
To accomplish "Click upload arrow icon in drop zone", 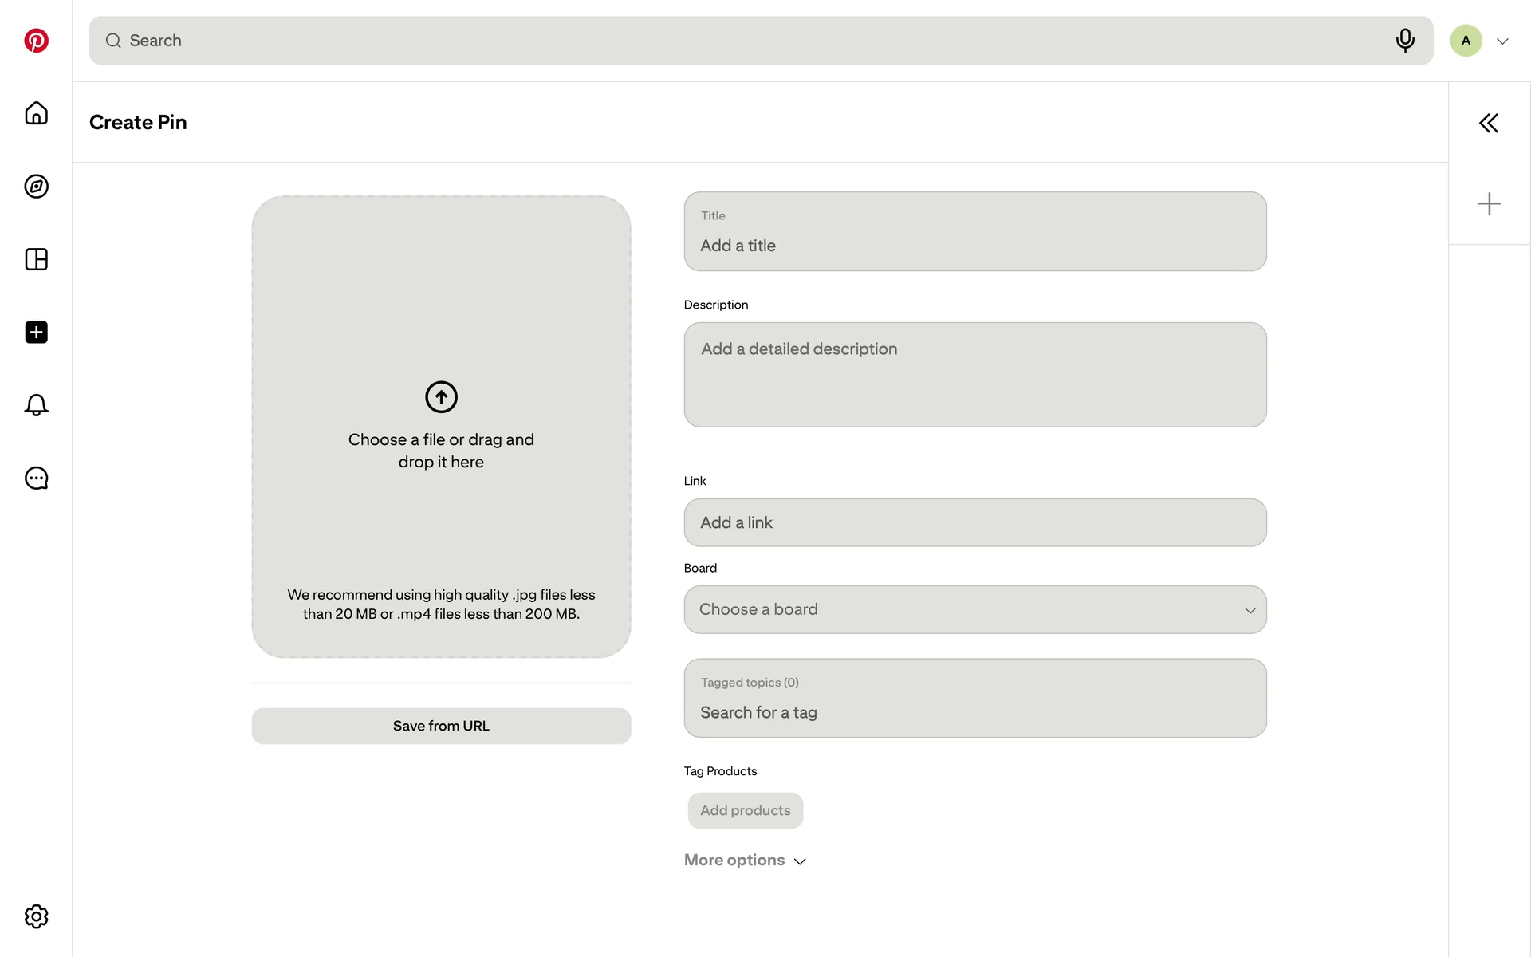I will (x=441, y=396).
